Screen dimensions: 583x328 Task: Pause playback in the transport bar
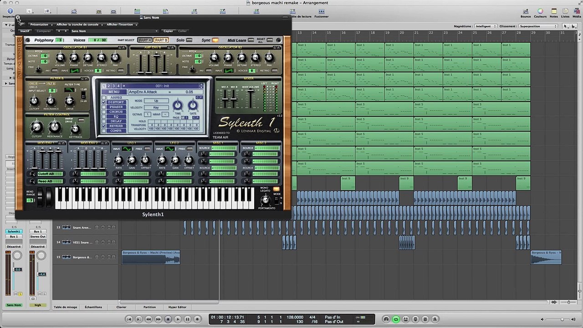(187, 319)
